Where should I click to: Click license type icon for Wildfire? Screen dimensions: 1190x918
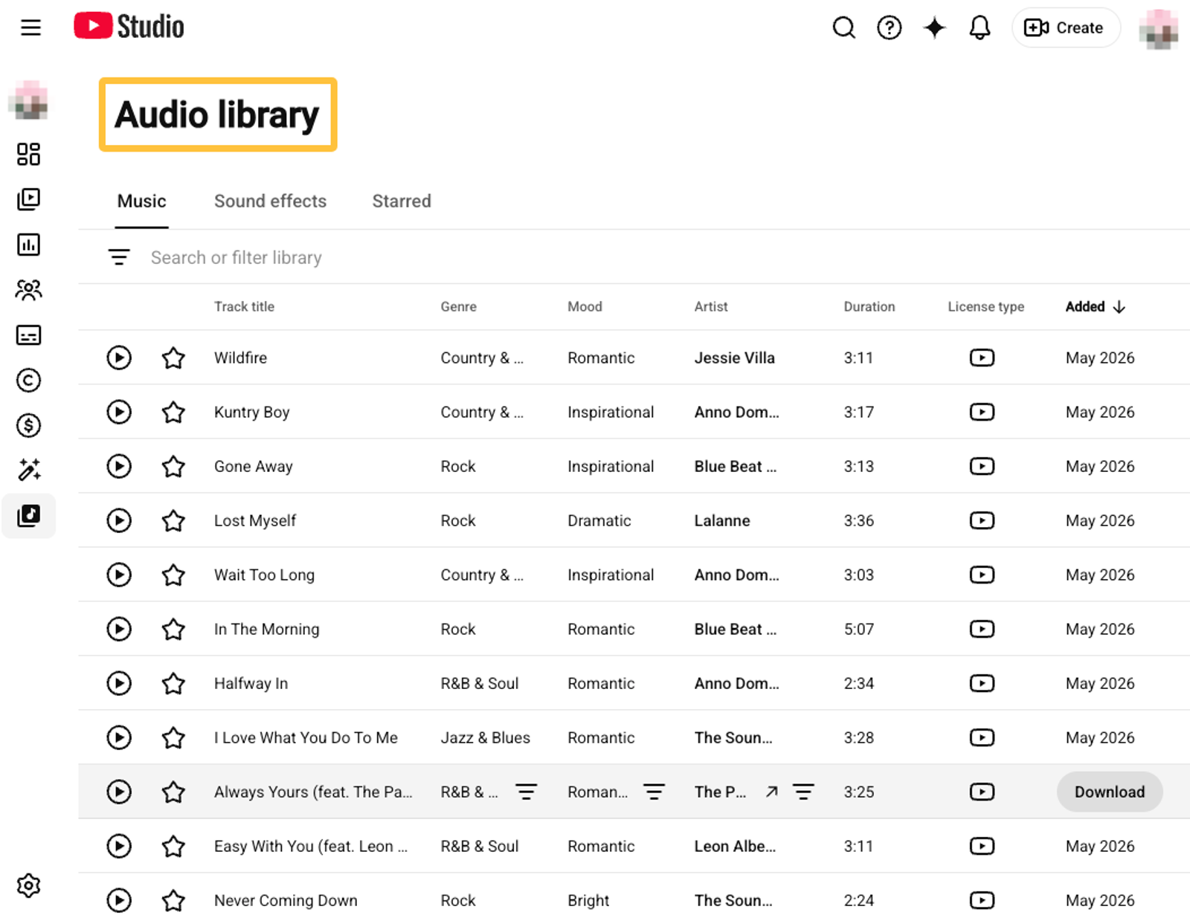(x=982, y=358)
